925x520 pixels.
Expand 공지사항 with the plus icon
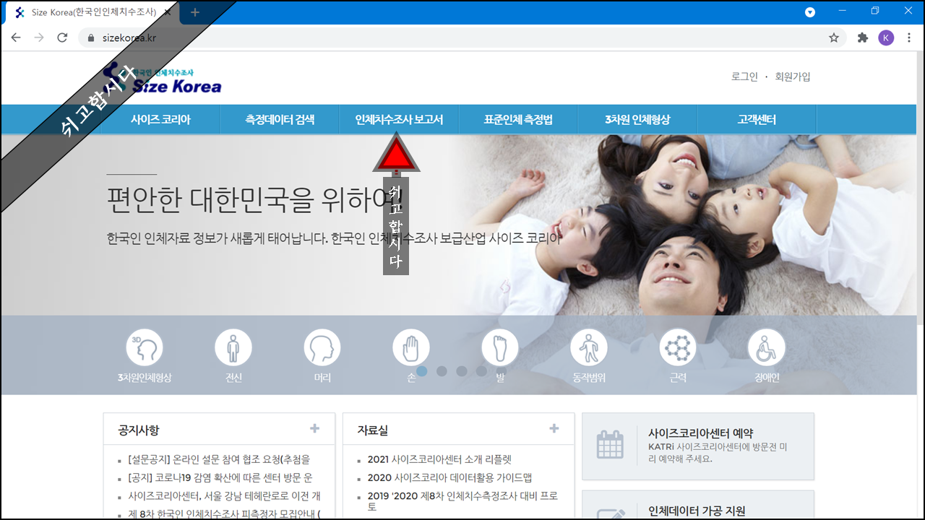coord(314,428)
